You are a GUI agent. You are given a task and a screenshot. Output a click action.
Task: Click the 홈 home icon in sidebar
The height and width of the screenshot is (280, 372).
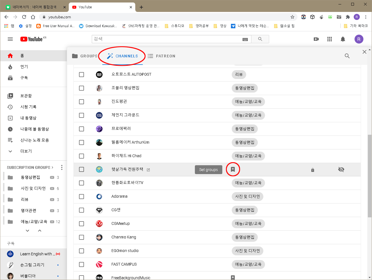click(10, 56)
